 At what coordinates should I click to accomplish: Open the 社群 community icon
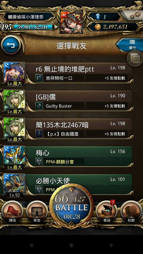(131, 211)
